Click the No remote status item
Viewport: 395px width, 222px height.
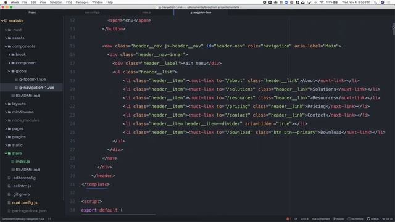point(355,219)
